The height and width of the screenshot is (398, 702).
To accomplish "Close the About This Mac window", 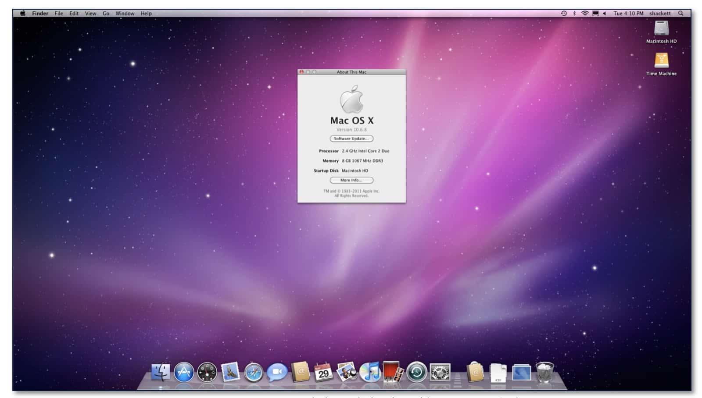I will coord(301,72).
